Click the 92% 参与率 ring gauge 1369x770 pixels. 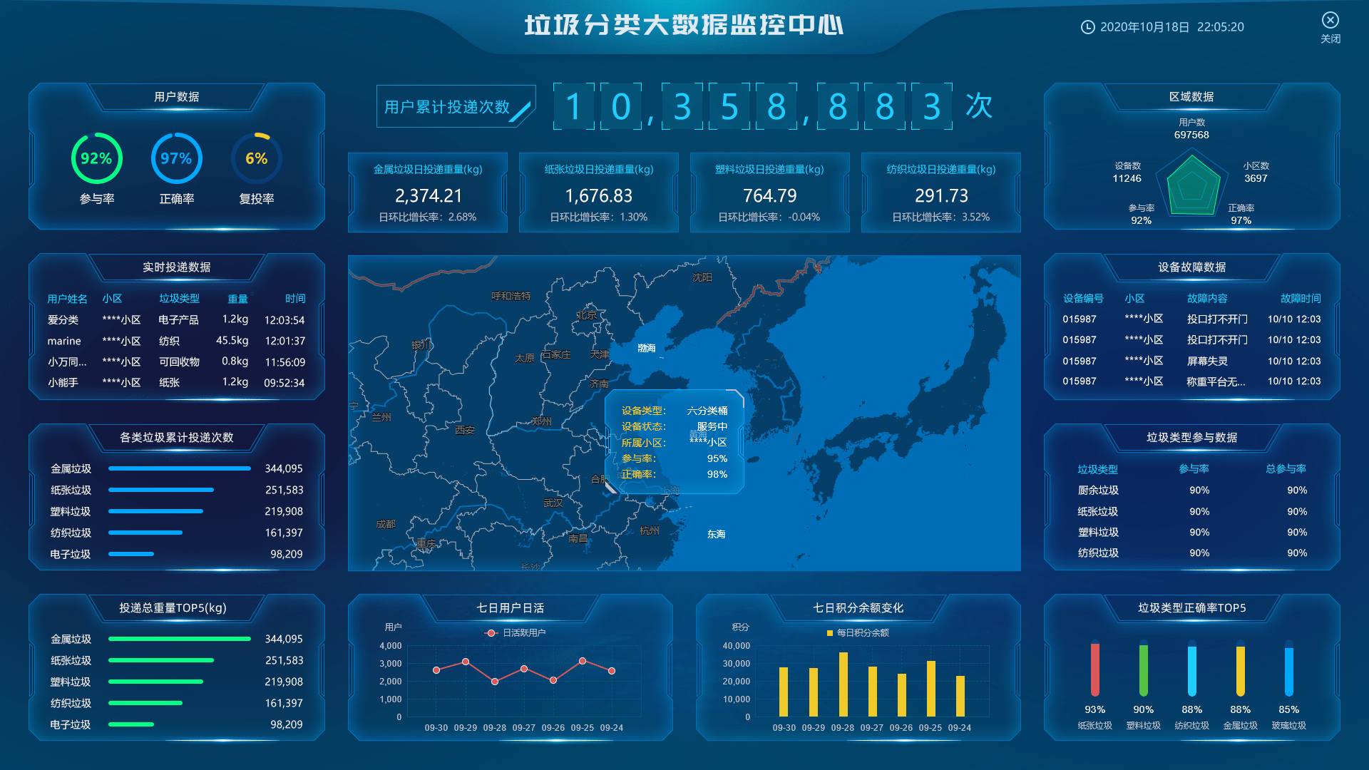point(97,158)
